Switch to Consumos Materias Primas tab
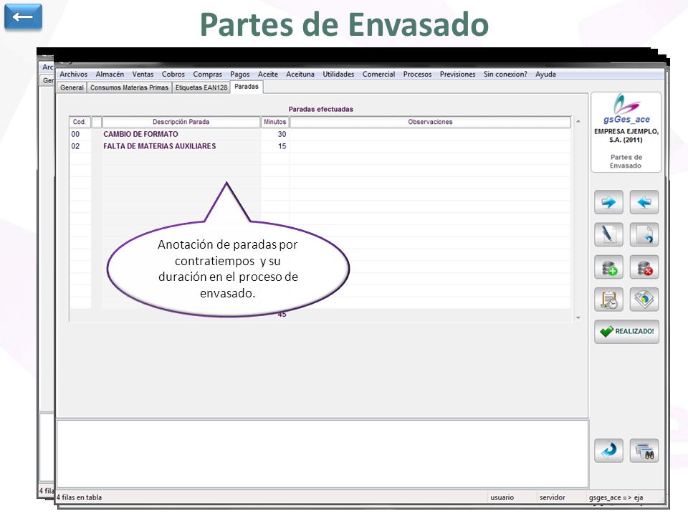This screenshot has height=516, width=688. coord(130,87)
